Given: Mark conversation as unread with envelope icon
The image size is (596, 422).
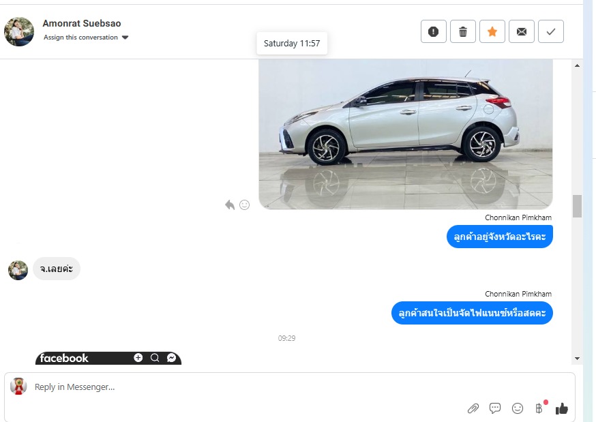Looking at the screenshot, I should click(522, 31).
